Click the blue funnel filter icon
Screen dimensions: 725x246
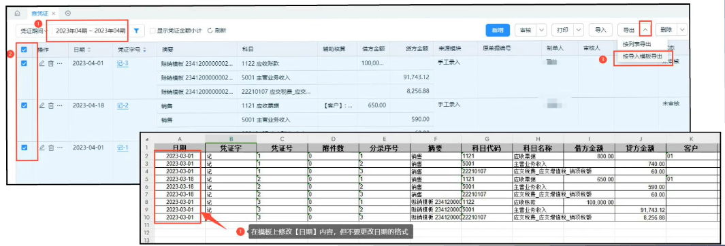pos(136,31)
